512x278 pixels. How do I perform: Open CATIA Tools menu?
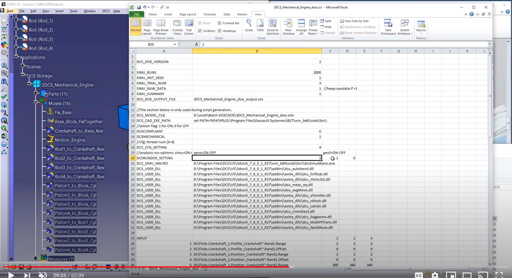73,11
